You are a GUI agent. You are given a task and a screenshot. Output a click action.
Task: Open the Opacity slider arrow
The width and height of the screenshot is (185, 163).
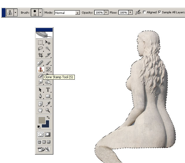pyautogui.click(x=106, y=12)
